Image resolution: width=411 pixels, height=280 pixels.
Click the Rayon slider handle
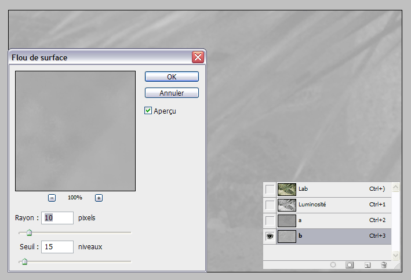[30, 232]
